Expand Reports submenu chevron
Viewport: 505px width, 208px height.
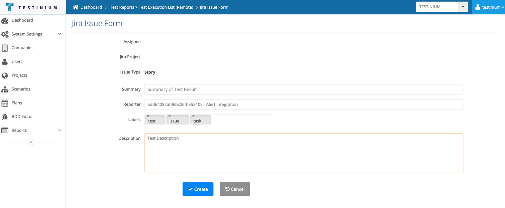(x=59, y=130)
